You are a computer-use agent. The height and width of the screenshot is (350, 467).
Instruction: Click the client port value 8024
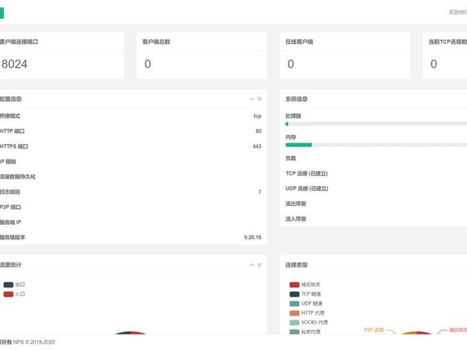point(14,64)
